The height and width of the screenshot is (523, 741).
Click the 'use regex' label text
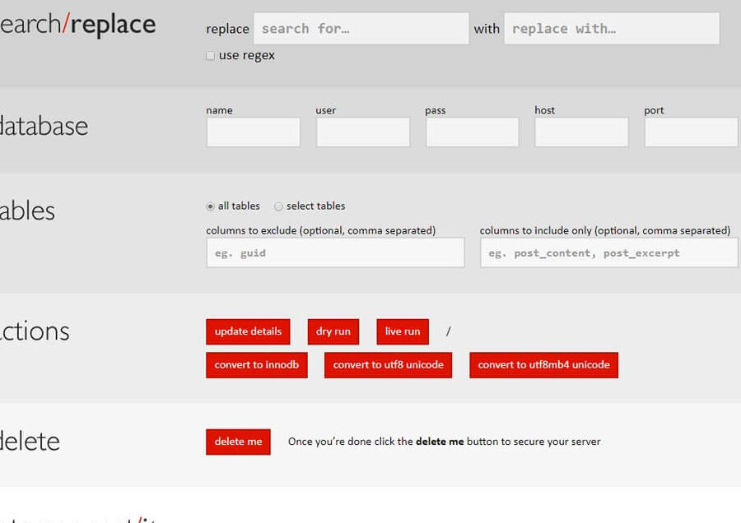[x=247, y=56]
